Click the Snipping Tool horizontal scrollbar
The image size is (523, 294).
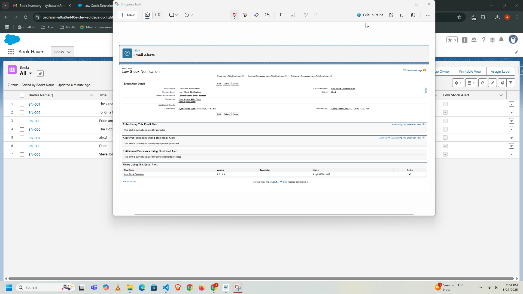tap(274, 214)
